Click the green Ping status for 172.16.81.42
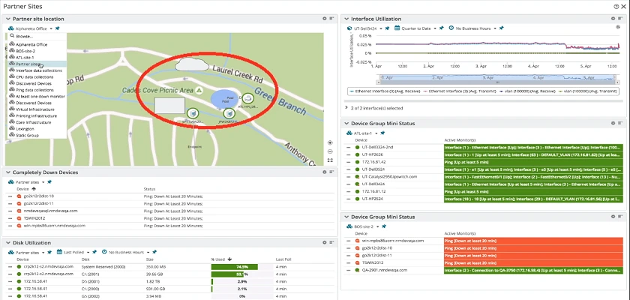Image resolution: width=630 pixels, height=300 pixels. tap(533, 162)
